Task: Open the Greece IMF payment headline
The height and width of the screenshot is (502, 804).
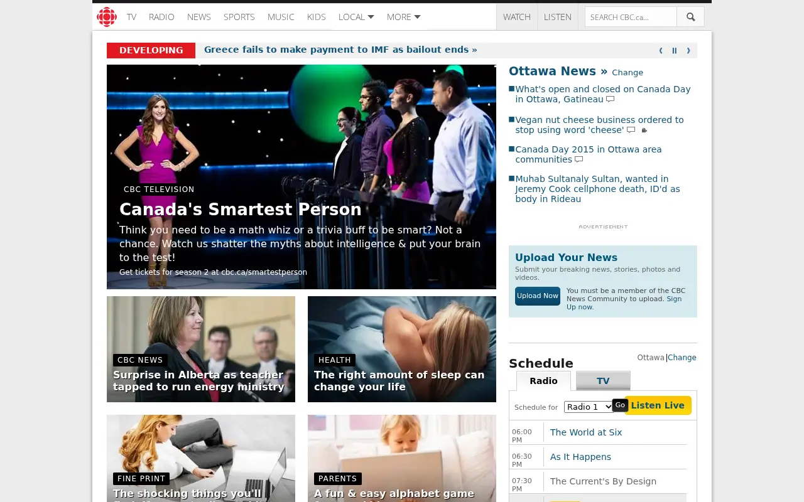Action: pos(340,50)
